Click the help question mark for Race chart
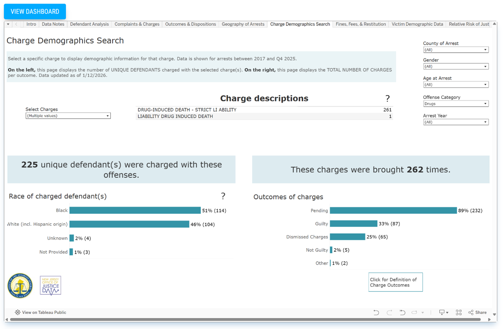 [x=223, y=196]
